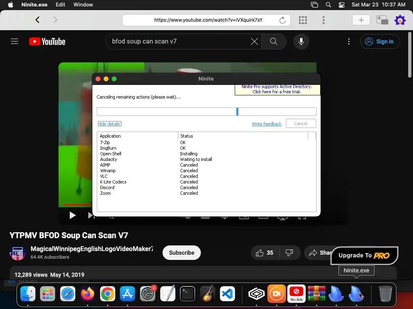The height and width of the screenshot is (309, 413).
Task: Open System Preferences with the notification badge
Action: 148,293
